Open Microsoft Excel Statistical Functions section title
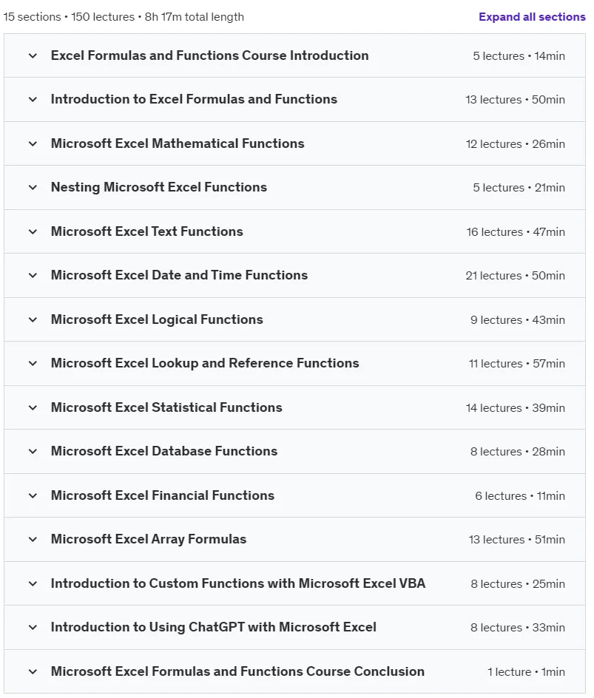This screenshot has height=698, width=594. 166,407
